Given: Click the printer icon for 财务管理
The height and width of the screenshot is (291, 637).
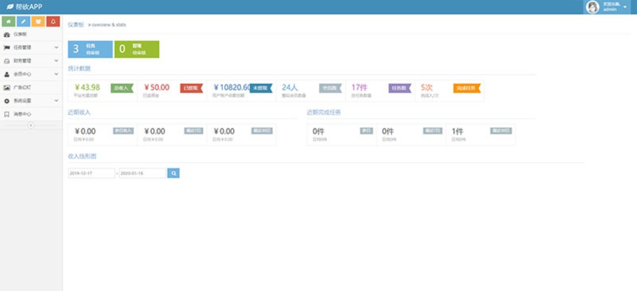Looking at the screenshot, I should [x=6, y=61].
